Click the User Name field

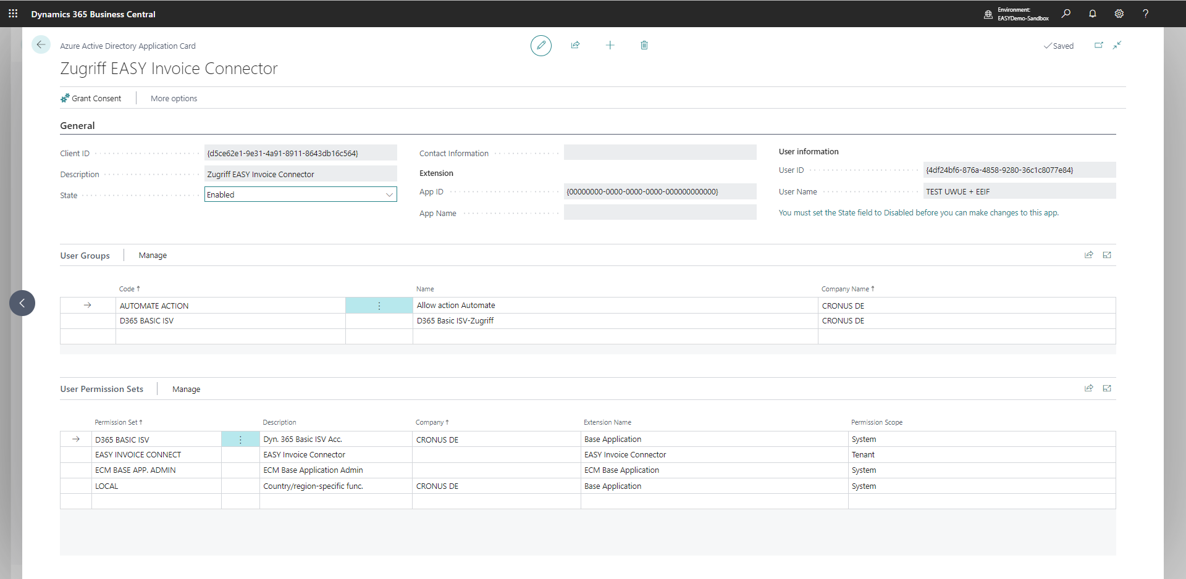1020,191
